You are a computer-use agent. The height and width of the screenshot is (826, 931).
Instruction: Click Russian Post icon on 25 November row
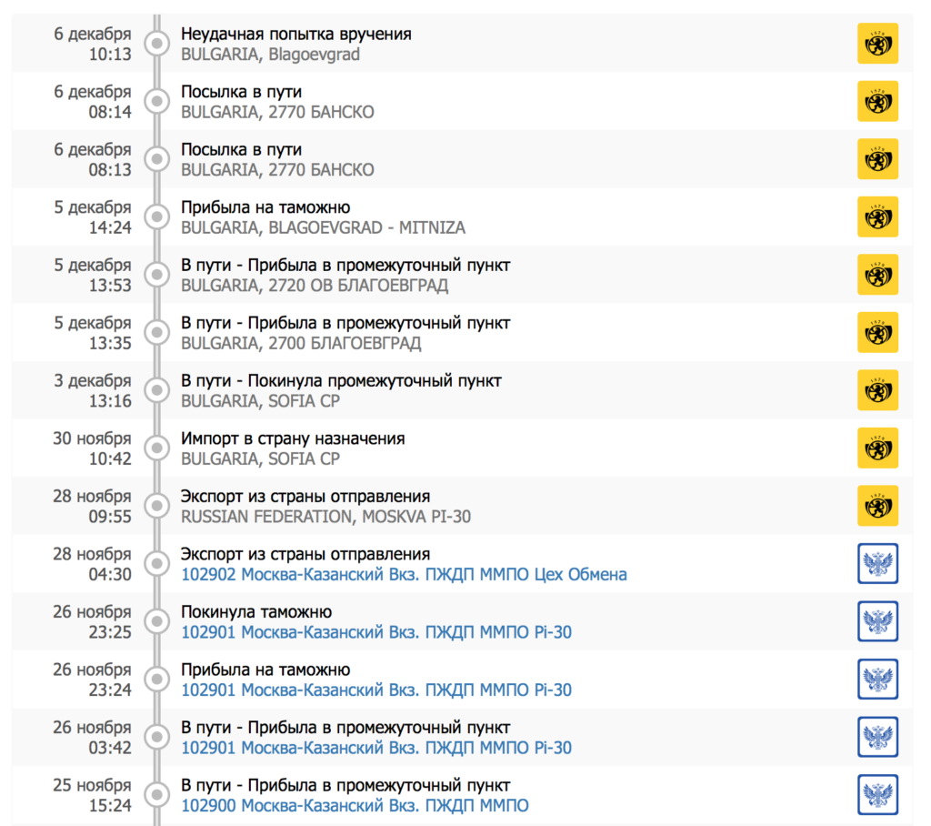(x=877, y=795)
